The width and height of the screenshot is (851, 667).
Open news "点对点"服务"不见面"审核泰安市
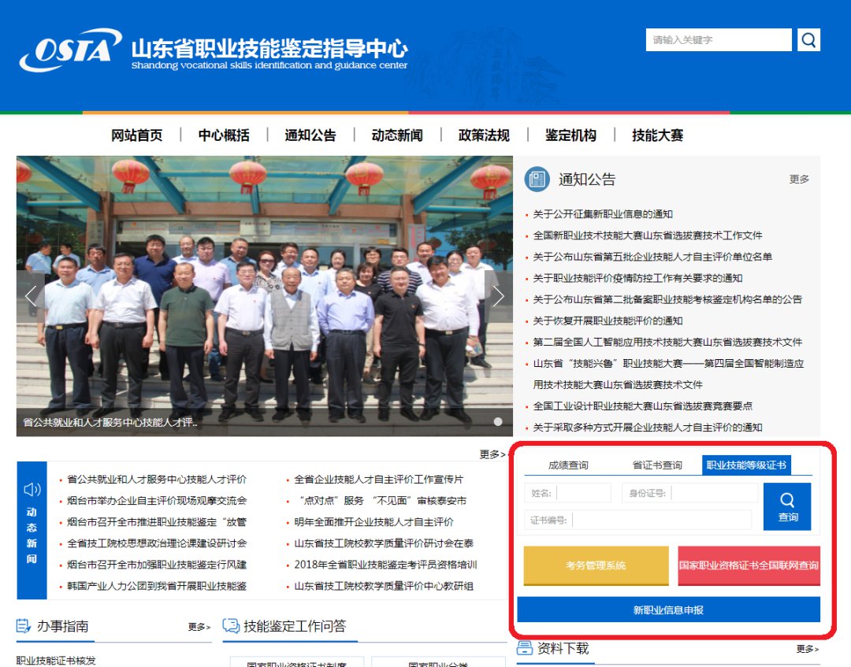click(380, 501)
